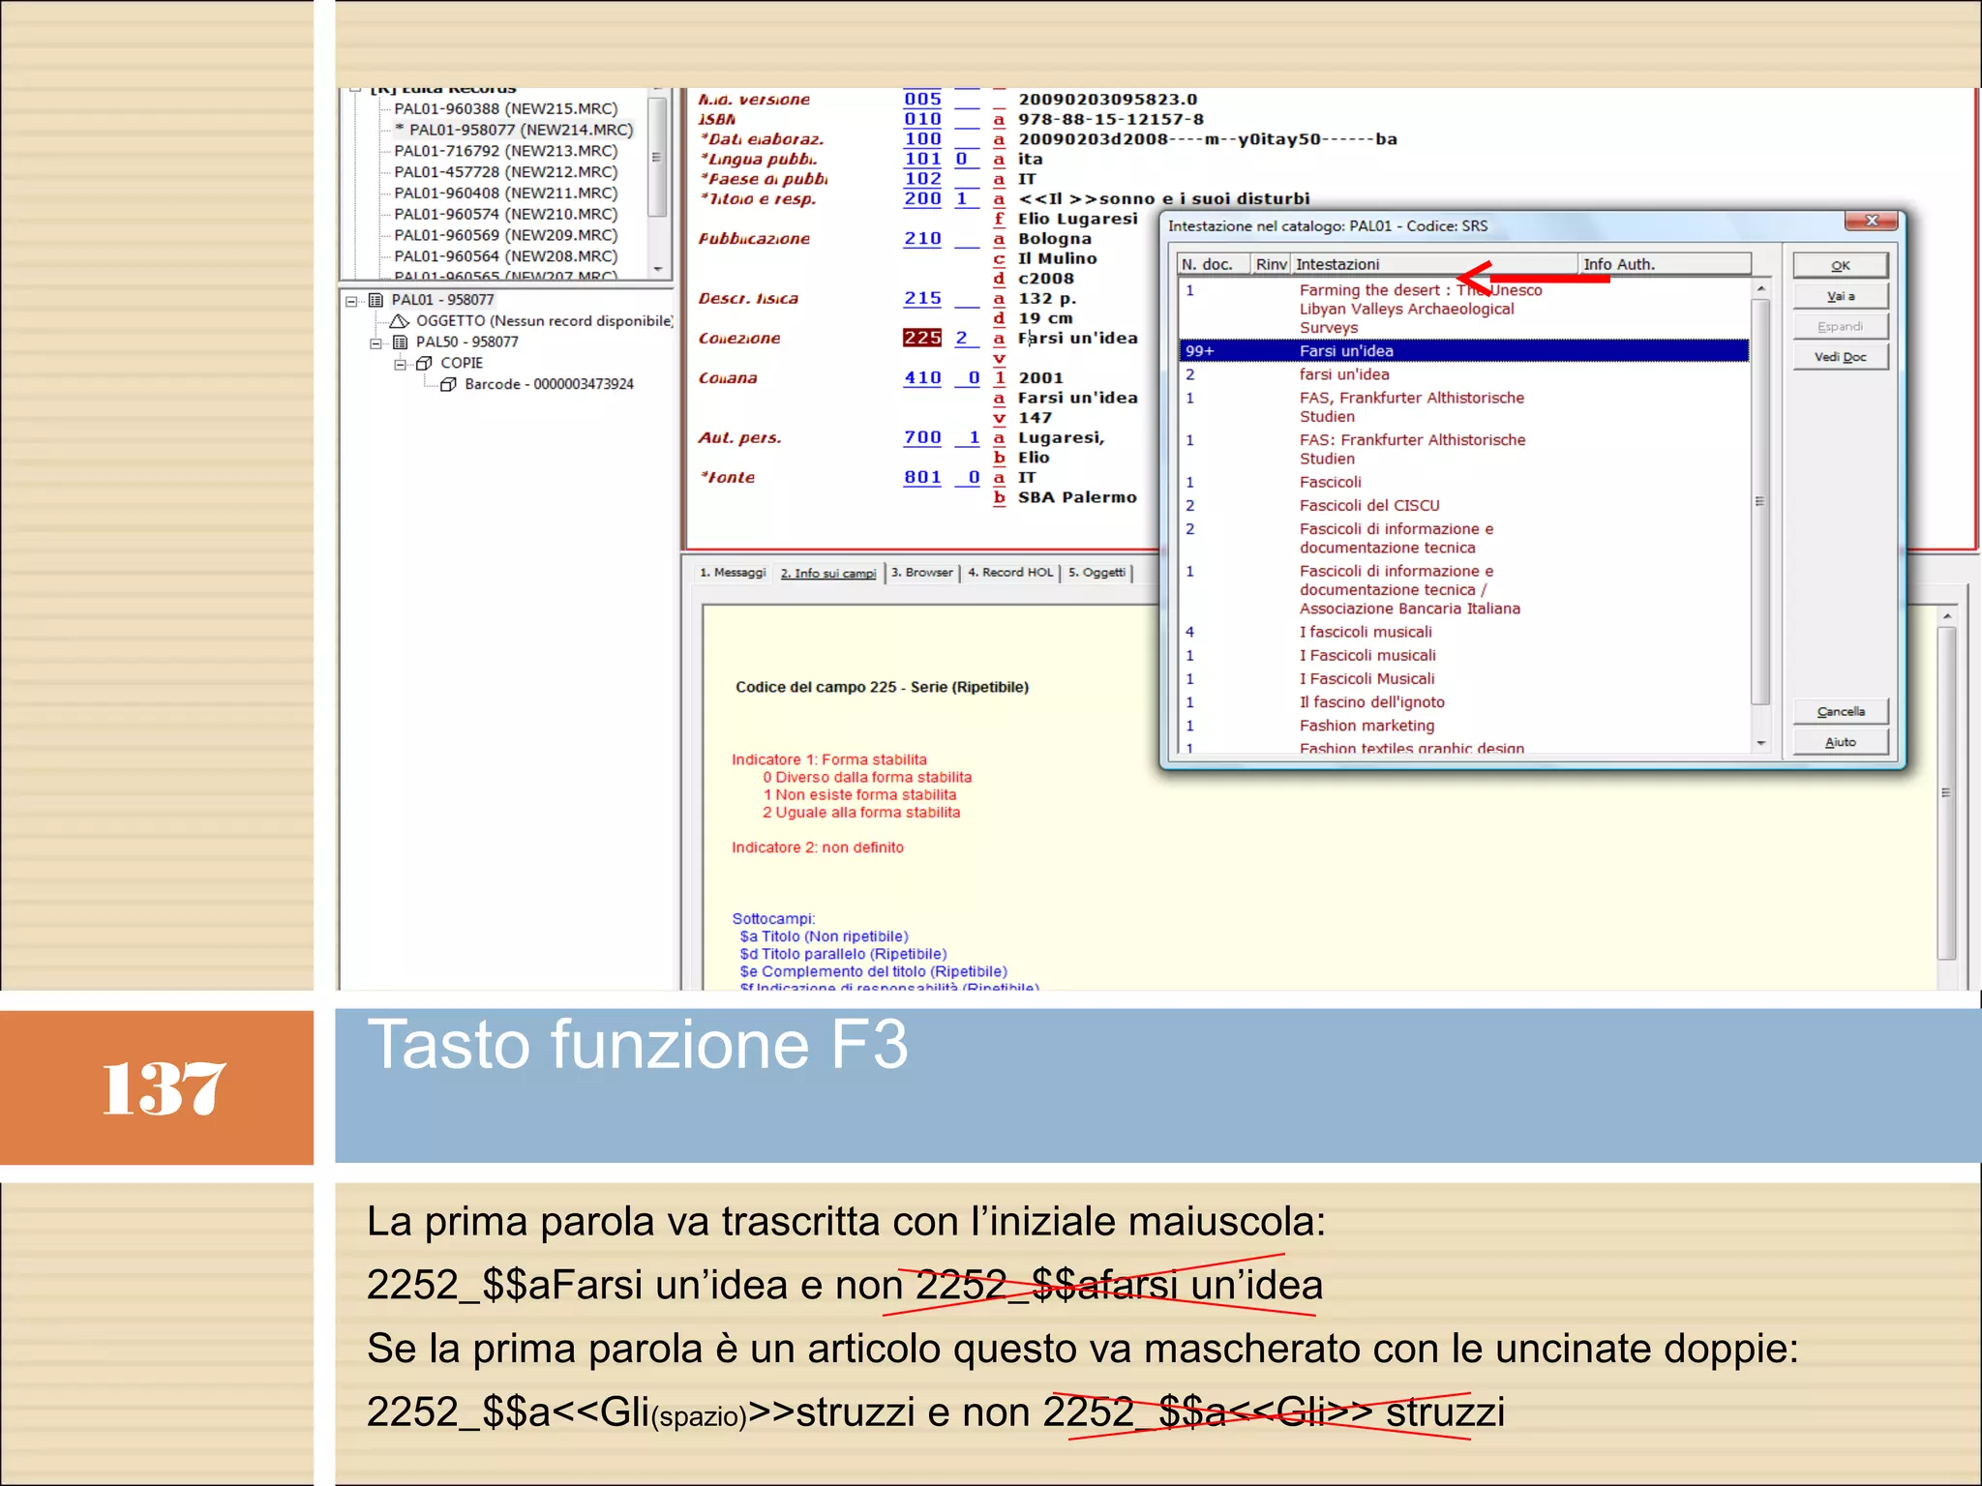
Task: Click field tag 410 link
Action: (922, 377)
